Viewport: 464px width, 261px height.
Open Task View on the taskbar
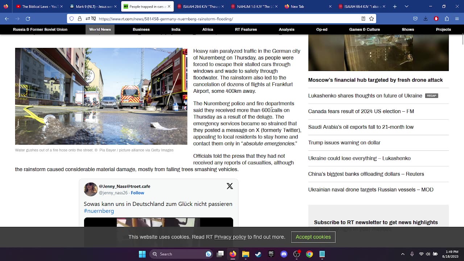(x=220, y=254)
